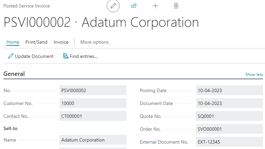Click the Update Document pencil icon
The height and width of the screenshot is (149, 265).
point(11,56)
